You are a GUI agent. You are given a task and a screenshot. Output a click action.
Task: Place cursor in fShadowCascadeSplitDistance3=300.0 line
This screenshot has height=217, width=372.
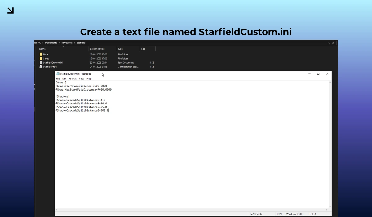82,110
